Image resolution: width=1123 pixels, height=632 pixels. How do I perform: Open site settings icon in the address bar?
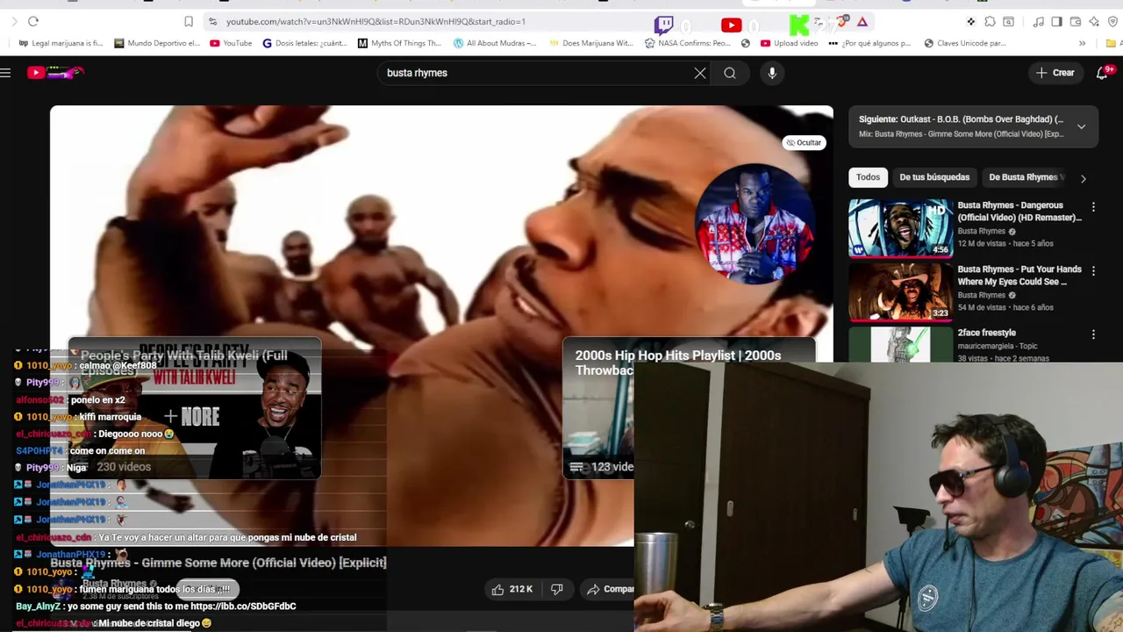click(x=212, y=21)
